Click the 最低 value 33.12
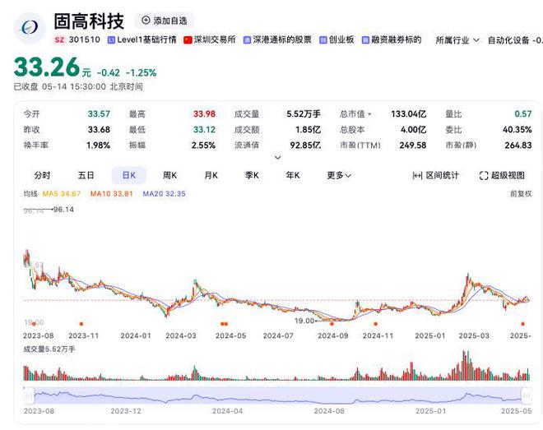 [204, 130]
